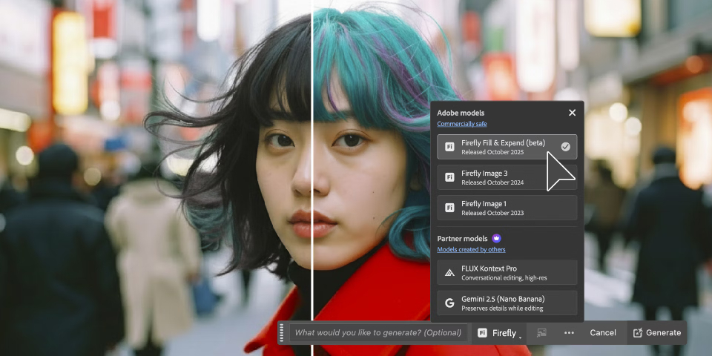Viewport: 712px width, 356px height.
Task: Click the Fi icon next to Firefly Image 3
Action: pos(449,177)
